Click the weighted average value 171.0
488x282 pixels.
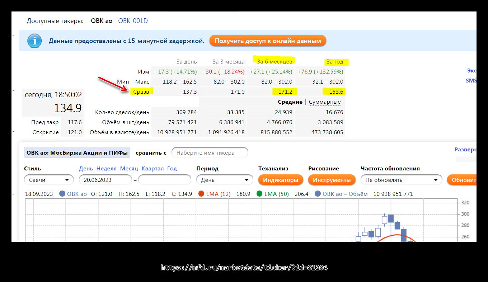[x=238, y=92]
